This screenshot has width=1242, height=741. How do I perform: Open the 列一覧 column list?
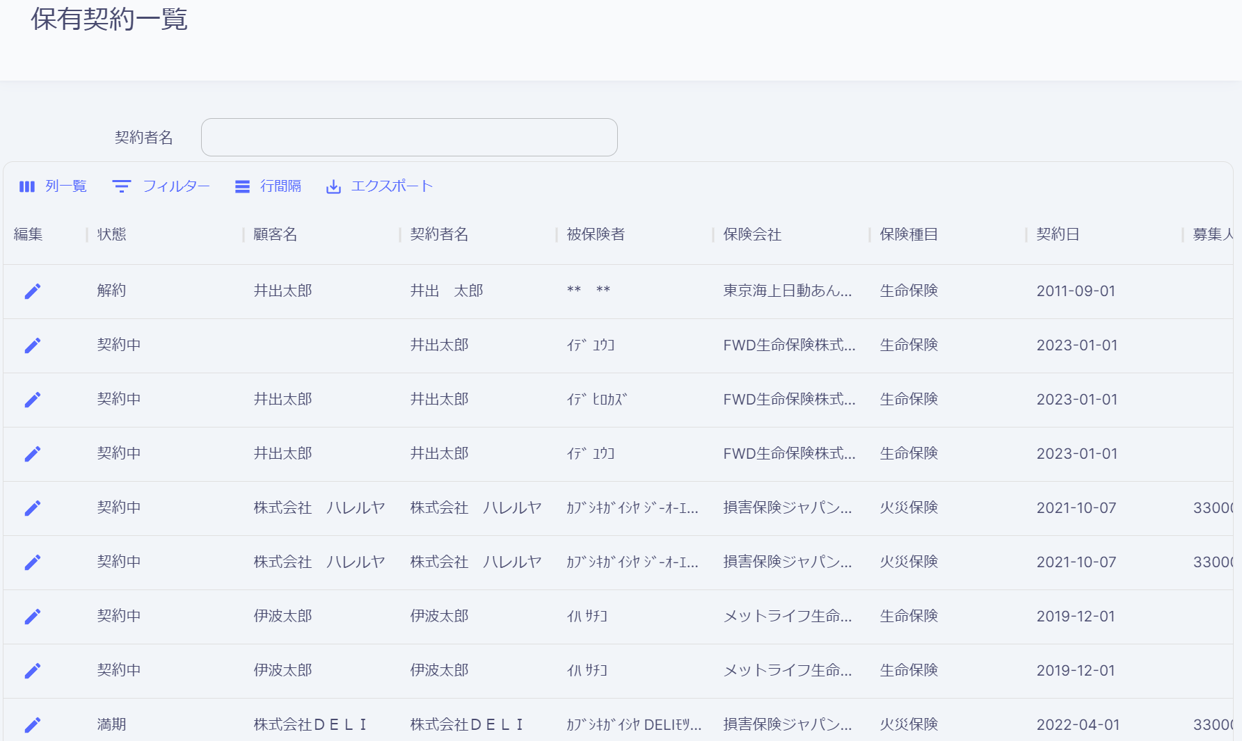click(53, 186)
